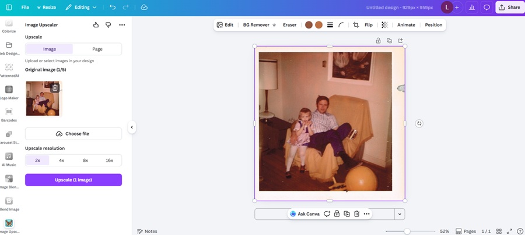
Task: Open the Blend Image app
Action: click(x=9, y=204)
